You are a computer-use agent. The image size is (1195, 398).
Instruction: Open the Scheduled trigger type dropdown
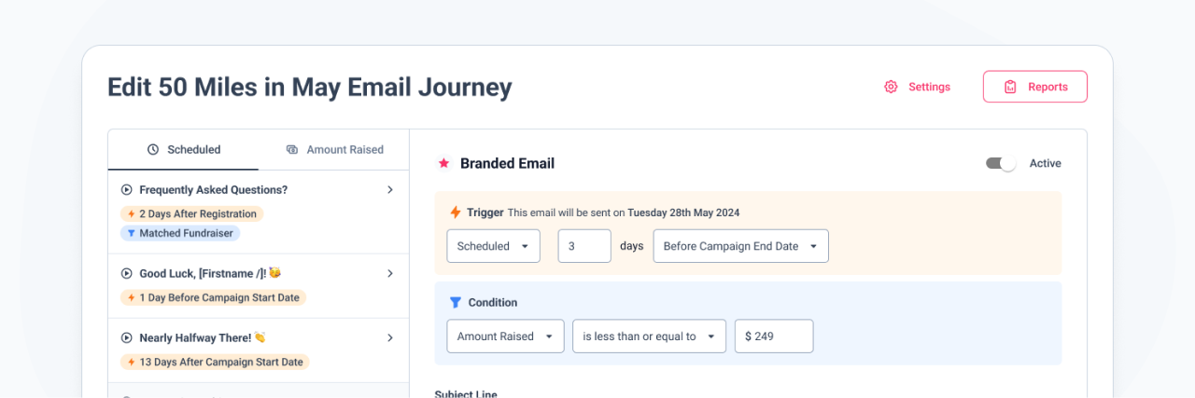click(x=493, y=246)
